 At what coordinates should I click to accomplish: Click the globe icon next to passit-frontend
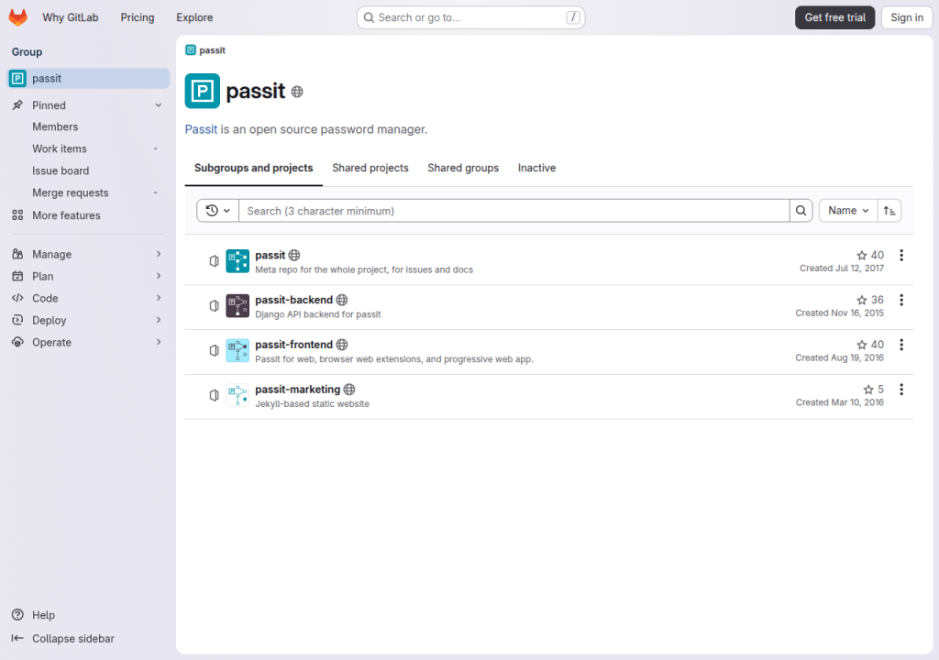(x=342, y=345)
